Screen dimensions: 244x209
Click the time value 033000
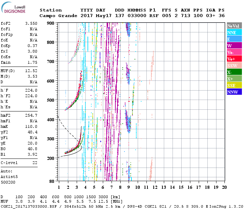click(137, 16)
